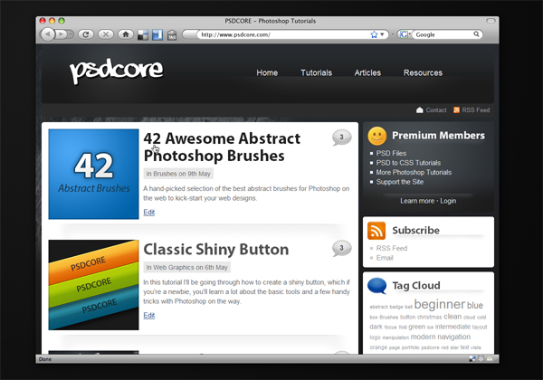Click the RSS Feed link in top bar

coord(475,110)
